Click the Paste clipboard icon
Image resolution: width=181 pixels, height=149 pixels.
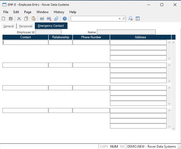[33, 19]
